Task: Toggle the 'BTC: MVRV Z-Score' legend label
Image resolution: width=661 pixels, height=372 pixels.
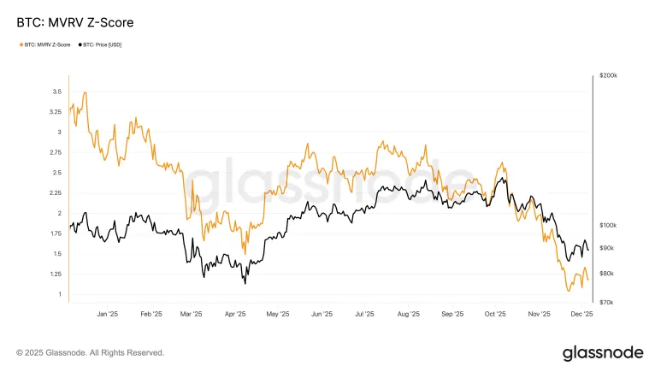Action: (46, 44)
